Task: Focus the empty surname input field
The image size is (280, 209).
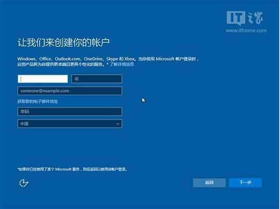Action: click(42, 79)
